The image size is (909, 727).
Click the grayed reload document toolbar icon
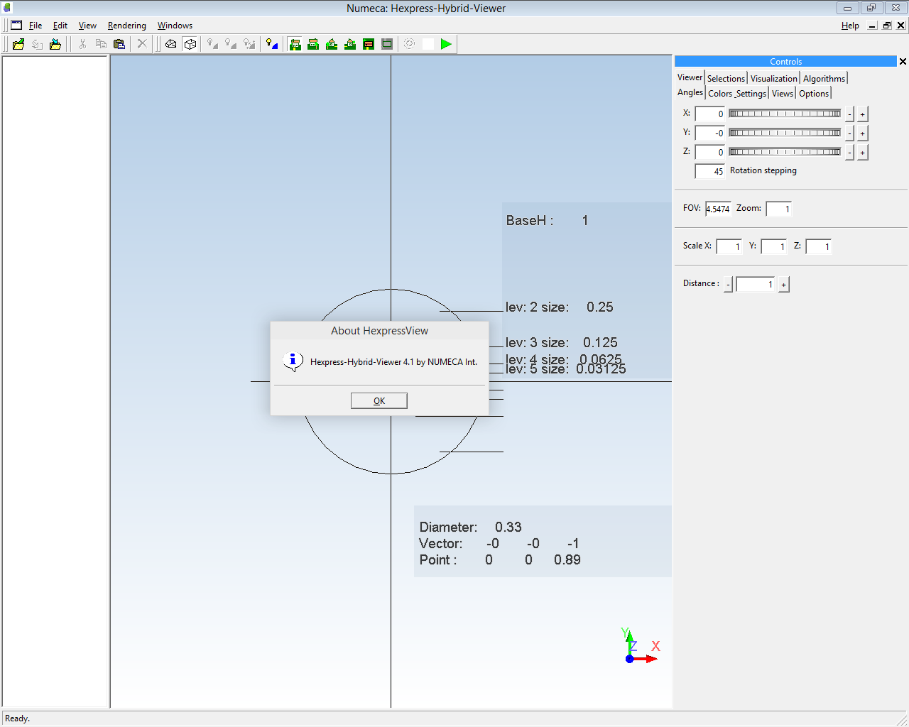(37, 44)
